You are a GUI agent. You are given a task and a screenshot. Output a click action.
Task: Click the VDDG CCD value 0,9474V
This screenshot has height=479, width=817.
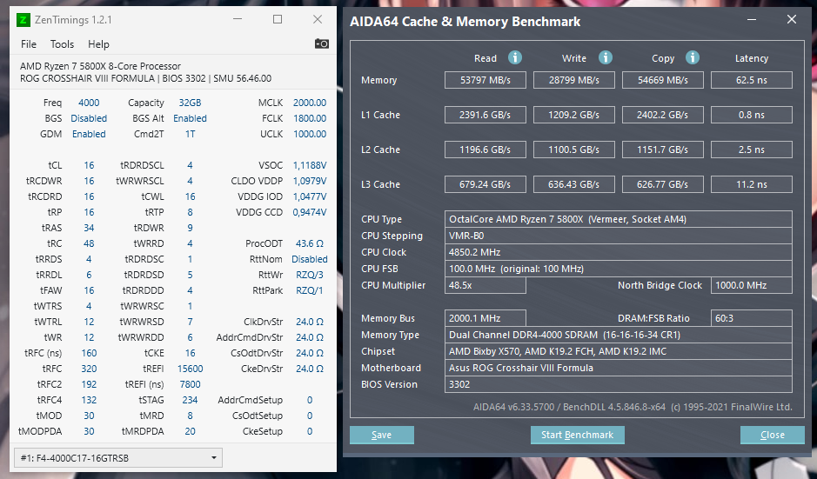310,212
